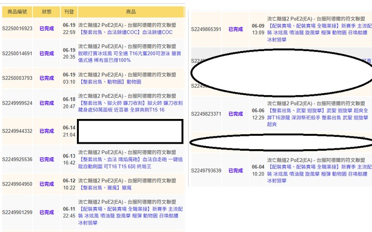
Task: Select item number S2249925536
Action: pos(17,159)
